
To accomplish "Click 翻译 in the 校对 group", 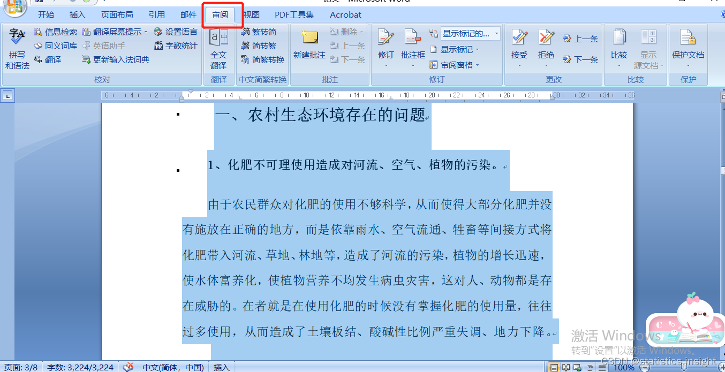I will pyautogui.click(x=48, y=60).
